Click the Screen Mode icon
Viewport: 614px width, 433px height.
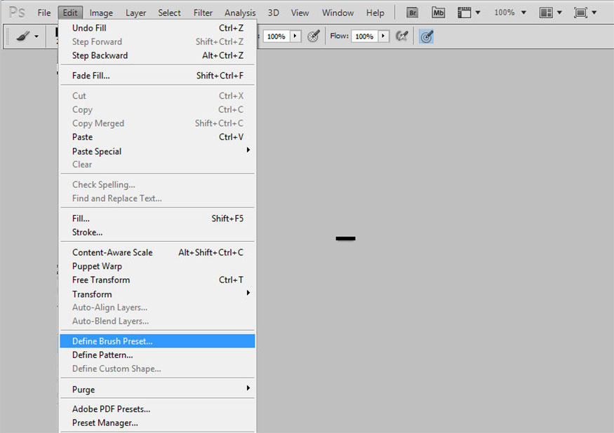580,13
